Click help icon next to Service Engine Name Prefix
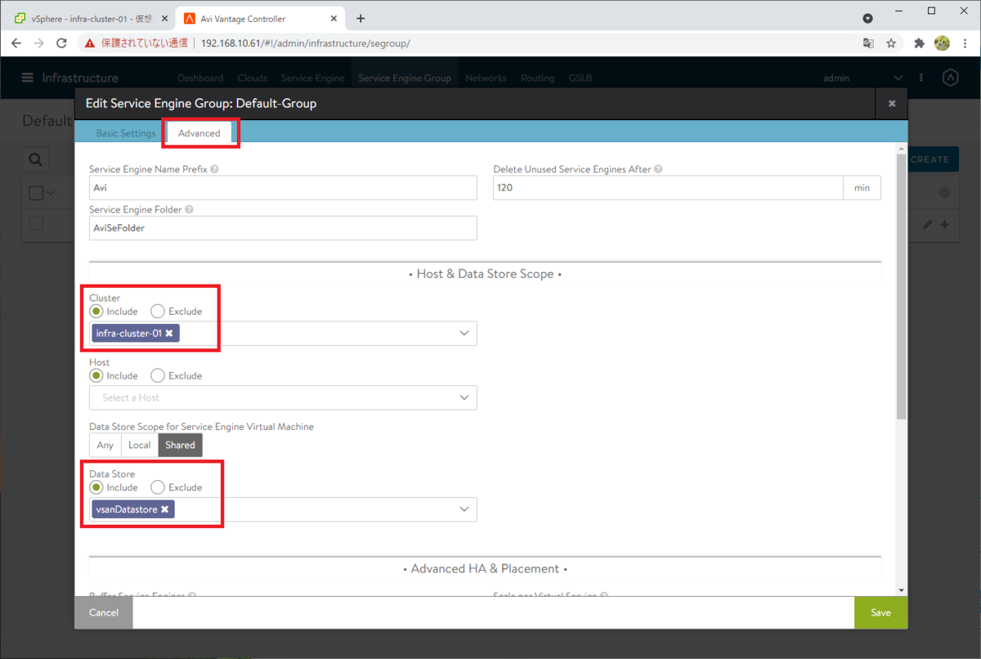Screen dimensions: 981x659 (x=214, y=169)
